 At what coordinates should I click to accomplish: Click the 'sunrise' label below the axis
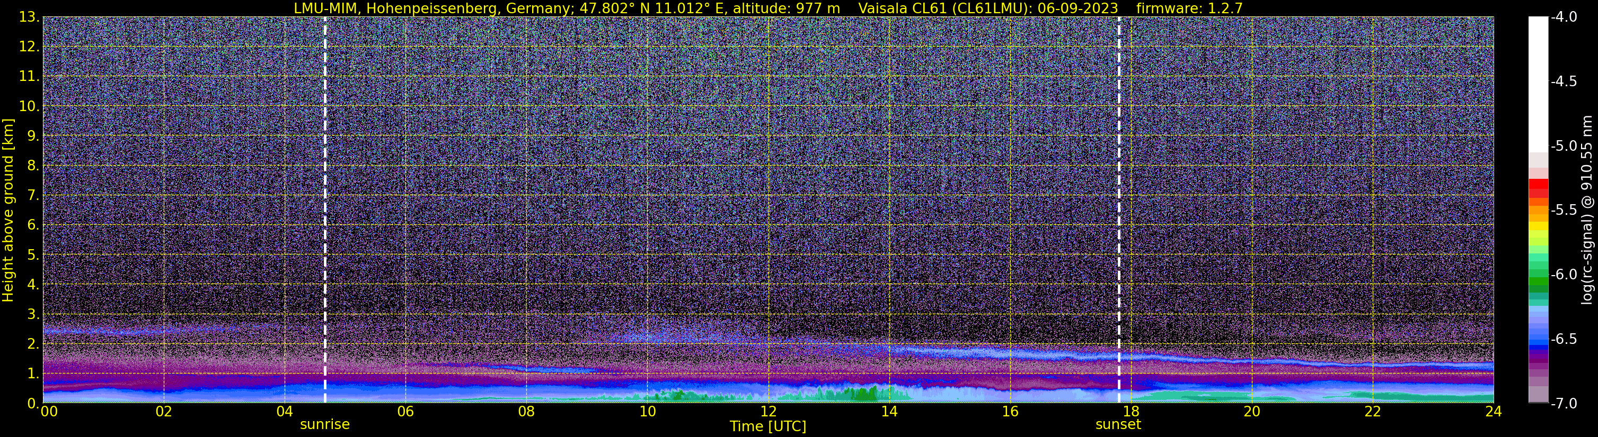[x=324, y=425]
